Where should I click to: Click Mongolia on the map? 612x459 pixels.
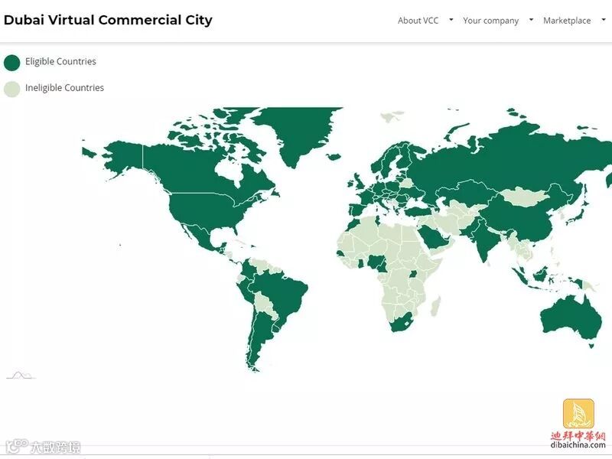525,197
